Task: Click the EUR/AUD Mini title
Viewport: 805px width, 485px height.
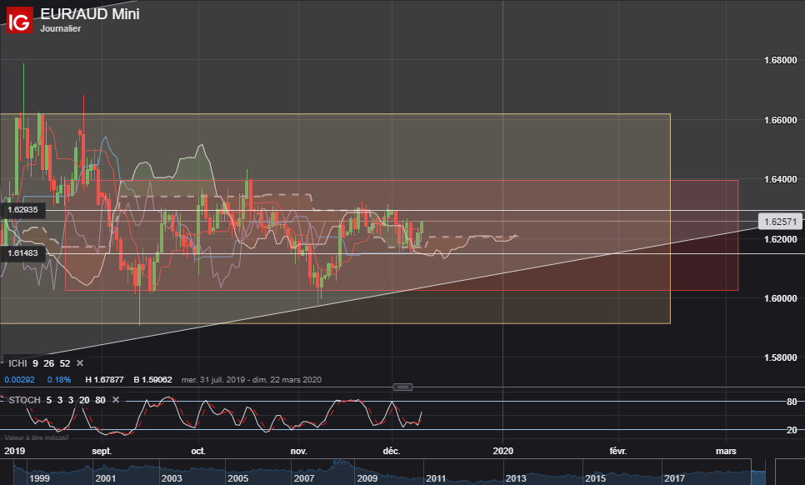Action: tap(90, 14)
